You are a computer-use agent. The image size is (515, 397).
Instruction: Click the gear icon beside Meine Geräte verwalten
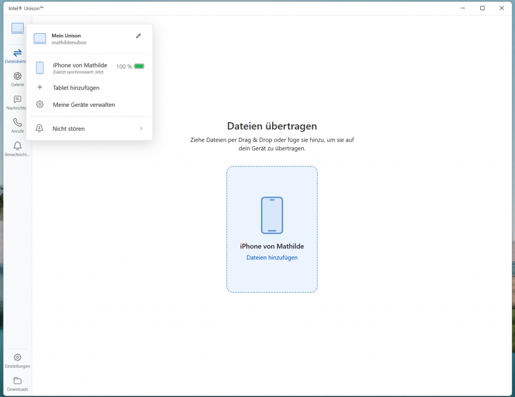point(40,105)
